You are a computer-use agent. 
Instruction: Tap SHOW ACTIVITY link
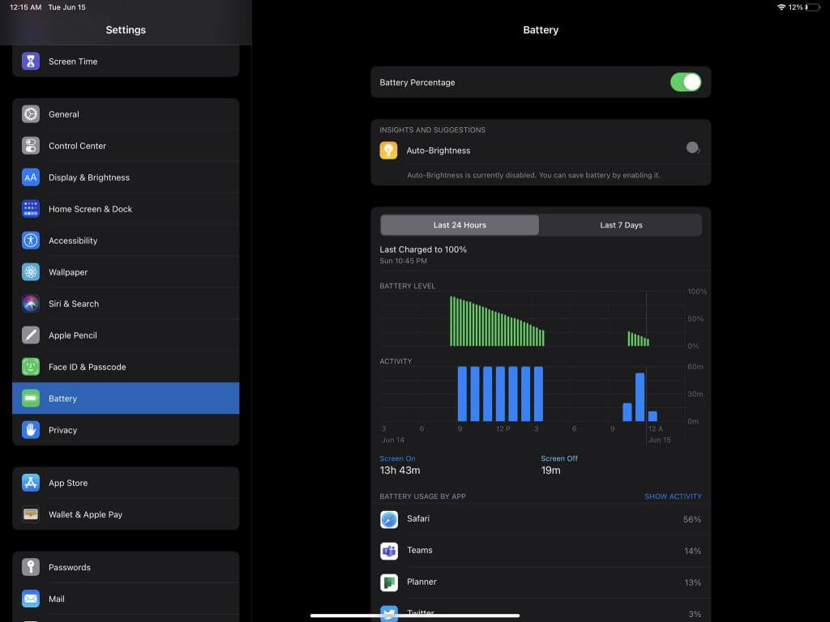[673, 496]
